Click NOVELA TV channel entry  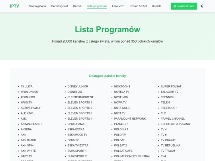click(121, 92)
